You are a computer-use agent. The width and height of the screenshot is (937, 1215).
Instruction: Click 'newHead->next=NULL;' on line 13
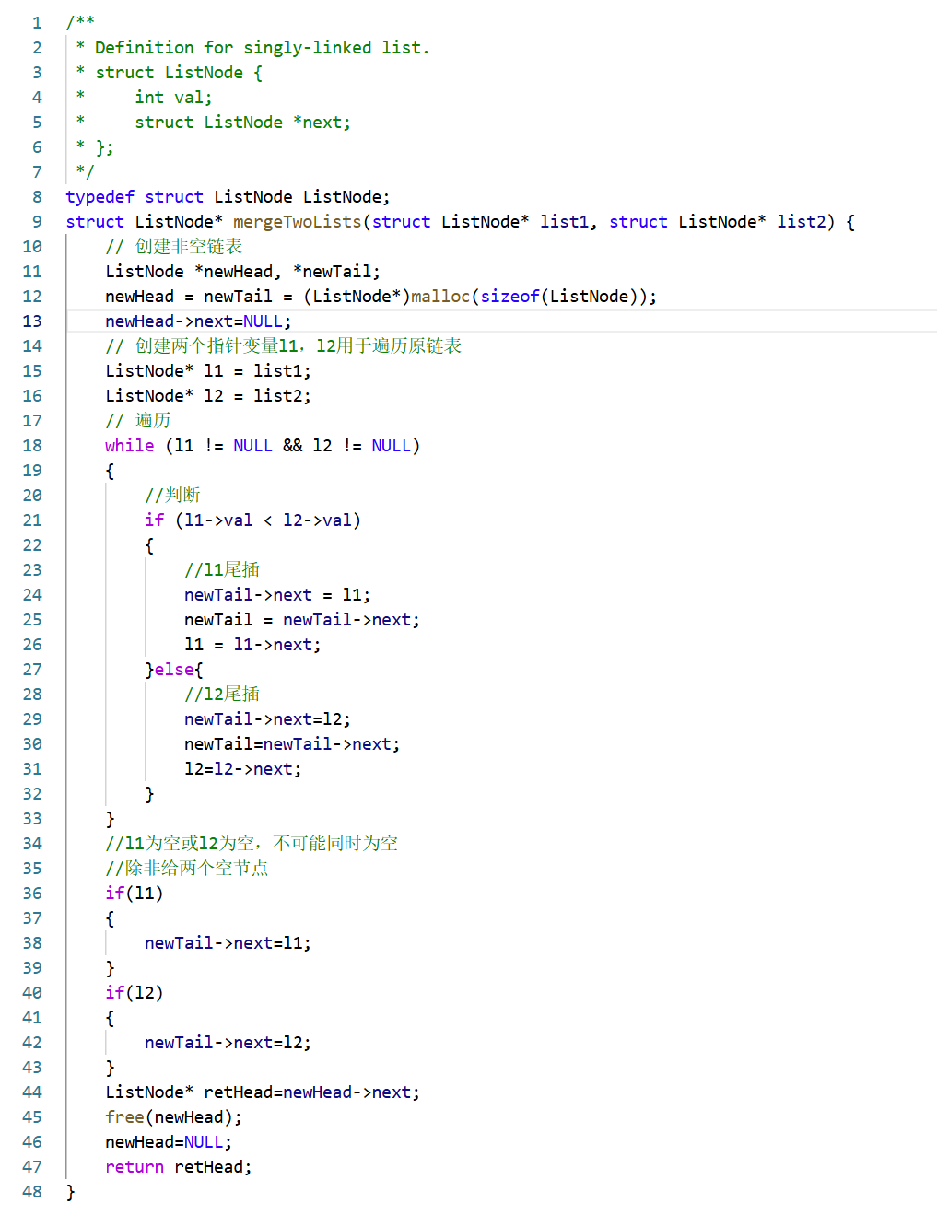click(x=198, y=321)
